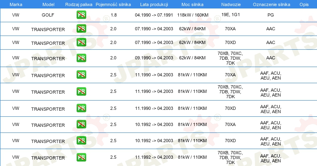Click the fuel icon in the 10.1992 70XD row
The image size is (317, 166).
[81, 141]
